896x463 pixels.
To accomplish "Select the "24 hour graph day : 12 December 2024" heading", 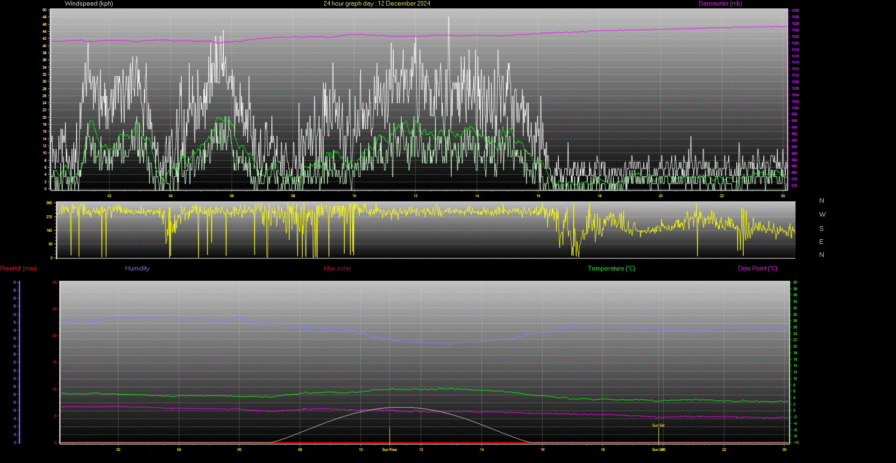I will pyautogui.click(x=377, y=4).
